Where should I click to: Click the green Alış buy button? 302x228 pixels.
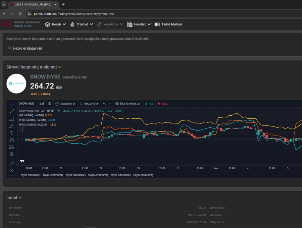pyautogui.click(x=149, y=104)
